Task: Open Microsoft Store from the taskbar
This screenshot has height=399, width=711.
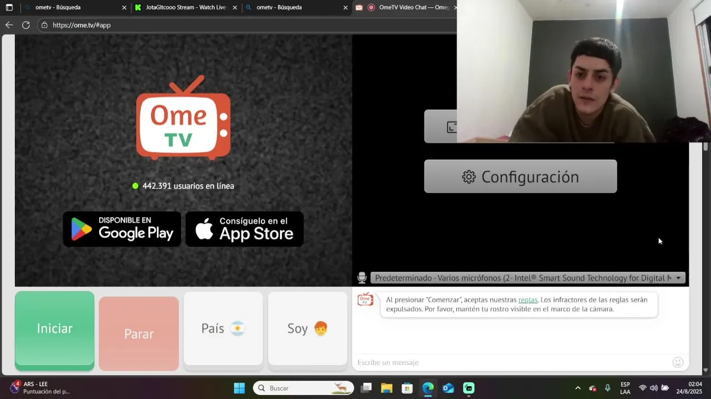Action: click(407, 388)
